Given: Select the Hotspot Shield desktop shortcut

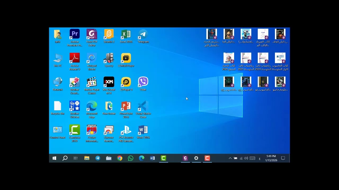Looking at the screenshot, I should pos(92,62).
